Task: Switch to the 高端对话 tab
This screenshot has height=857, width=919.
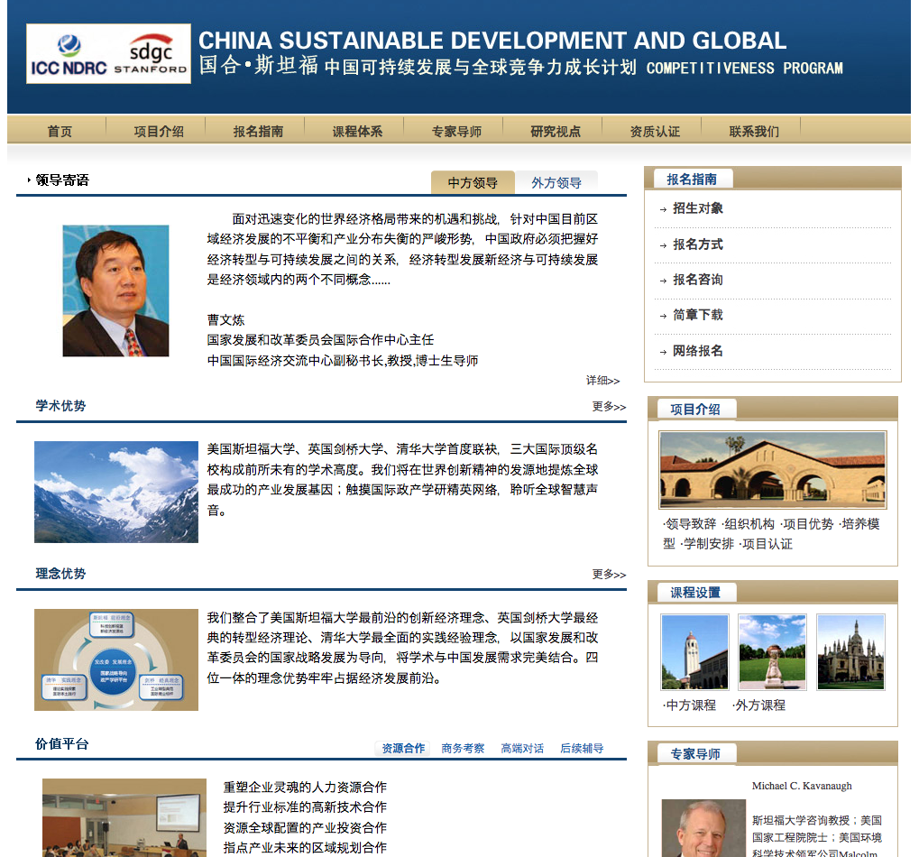Action: tap(522, 749)
